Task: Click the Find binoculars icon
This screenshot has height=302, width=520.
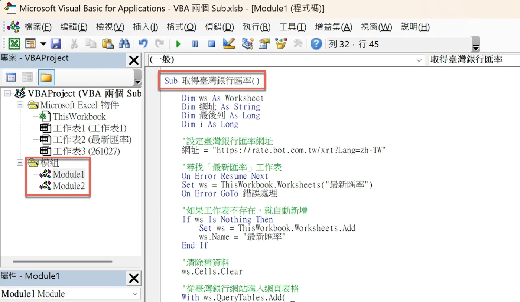Action: click(124, 44)
